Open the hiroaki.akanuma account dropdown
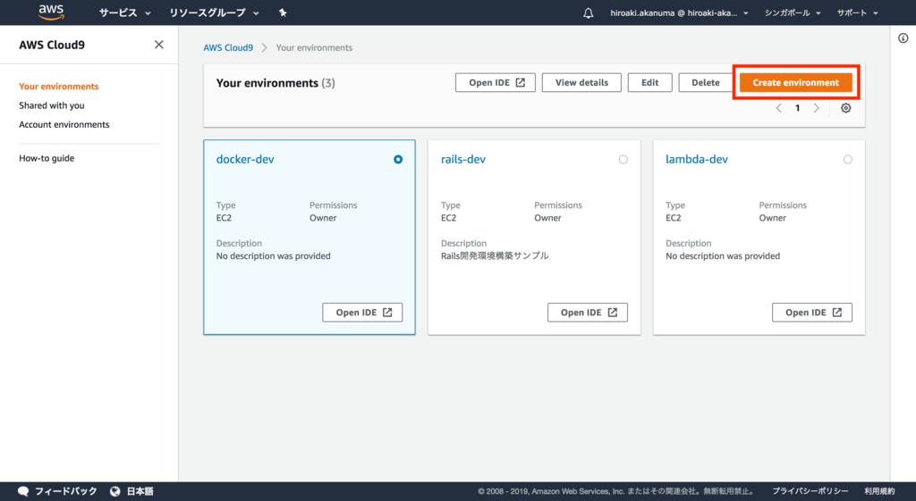 [680, 13]
